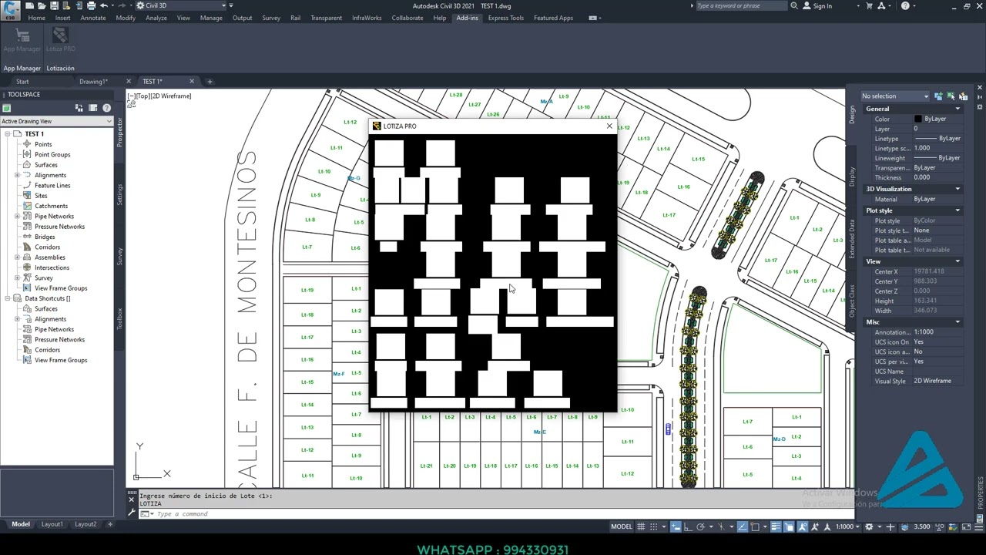Click the Color ByLayer black swatch

(x=917, y=119)
